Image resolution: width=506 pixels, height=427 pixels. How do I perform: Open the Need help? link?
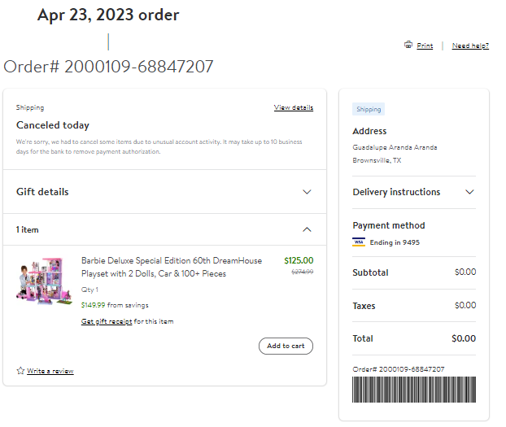coord(470,46)
